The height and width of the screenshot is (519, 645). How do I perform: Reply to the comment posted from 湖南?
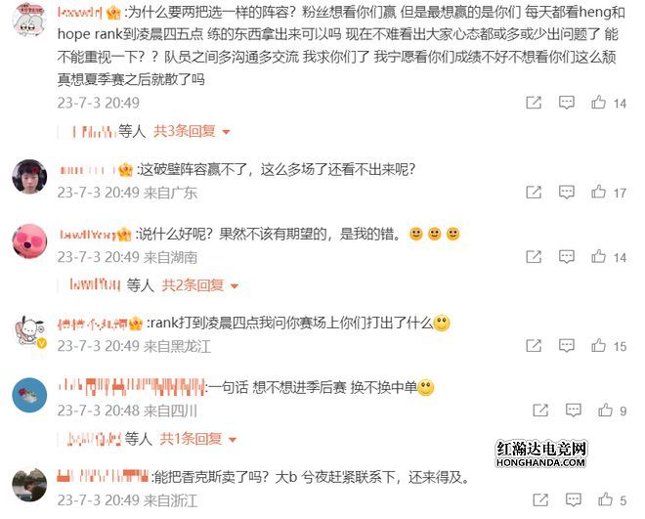coord(567,257)
